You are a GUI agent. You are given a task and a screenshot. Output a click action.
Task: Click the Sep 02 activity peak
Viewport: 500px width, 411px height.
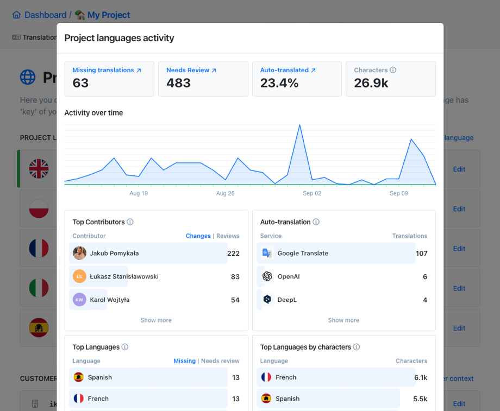coord(300,125)
